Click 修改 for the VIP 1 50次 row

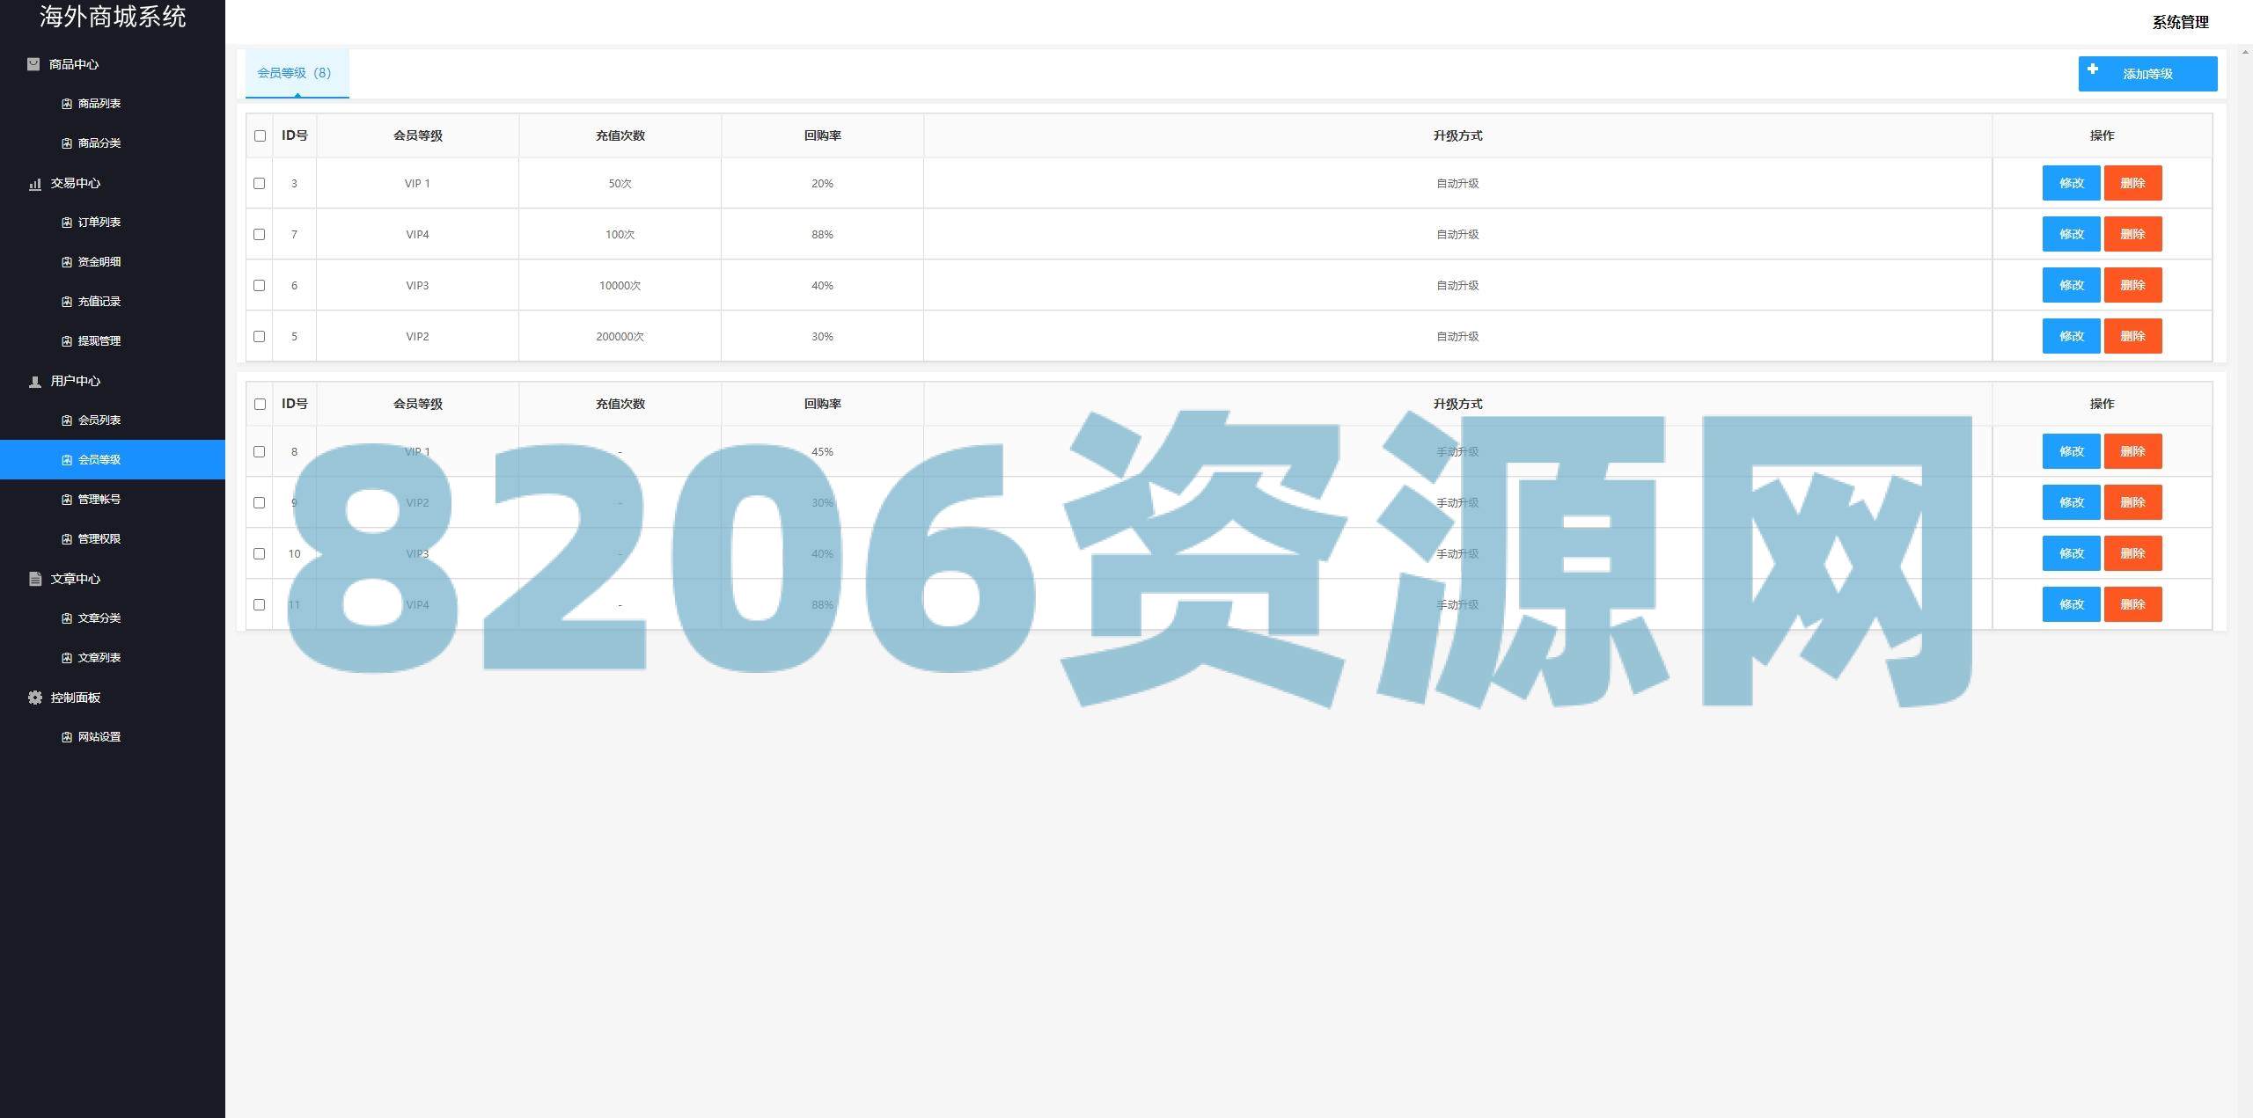(2071, 184)
